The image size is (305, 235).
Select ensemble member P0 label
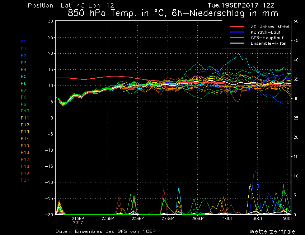click(x=24, y=42)
